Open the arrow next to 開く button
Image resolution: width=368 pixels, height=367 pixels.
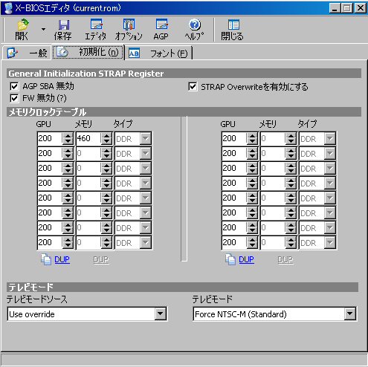[x=43, y=30]
